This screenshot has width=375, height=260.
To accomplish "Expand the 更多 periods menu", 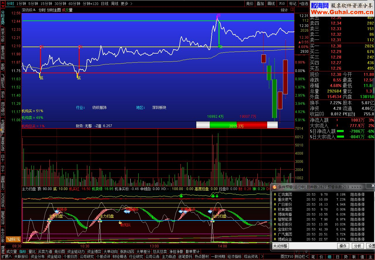I will tap(126, 4).
